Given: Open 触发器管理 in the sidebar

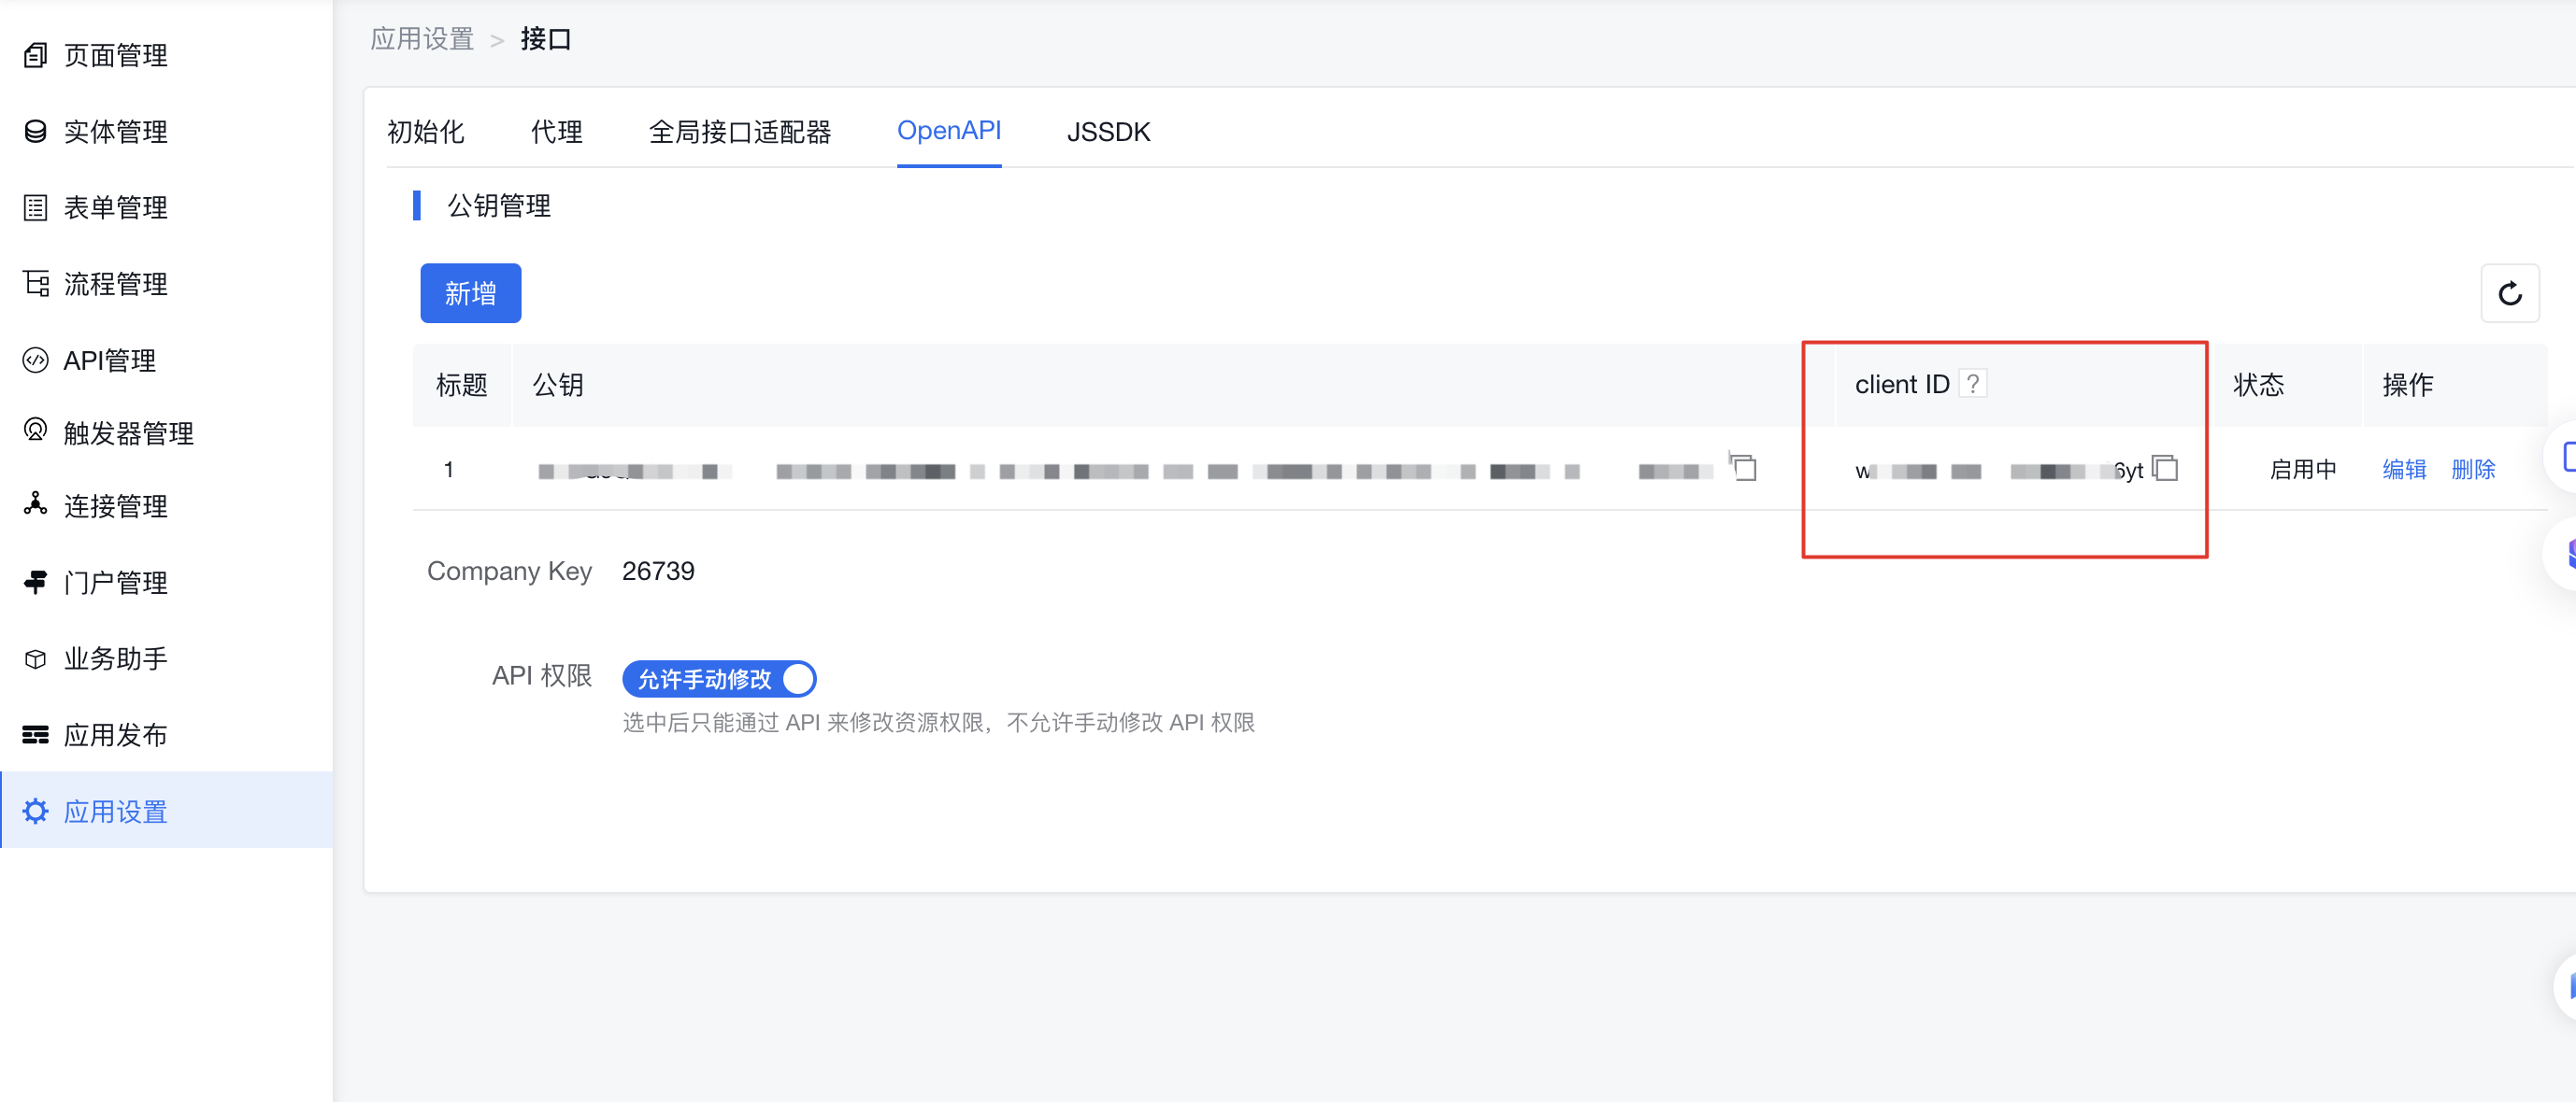Looking at the screenshot, I should [x=128, y=432].
